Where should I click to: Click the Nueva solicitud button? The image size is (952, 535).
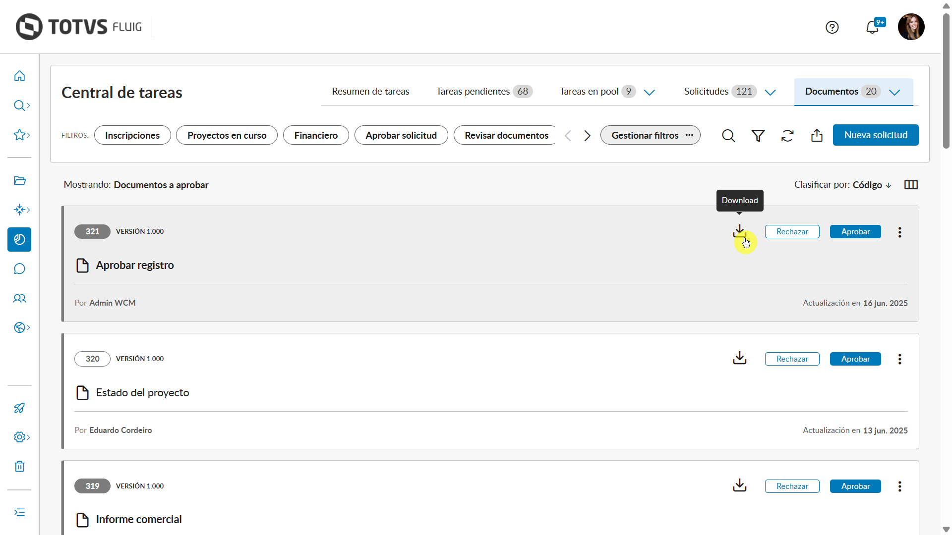875,135
